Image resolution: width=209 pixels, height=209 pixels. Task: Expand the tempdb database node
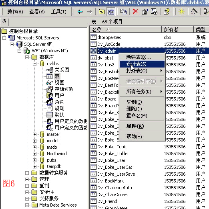tap(34, 166)
